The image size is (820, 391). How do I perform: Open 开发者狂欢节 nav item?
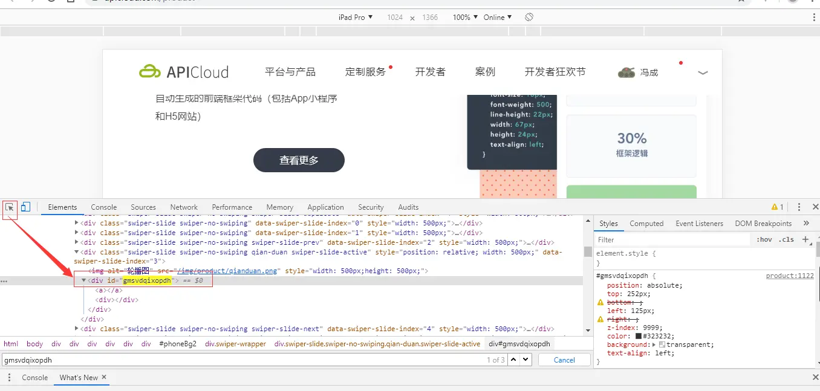[x=555, y=72]
